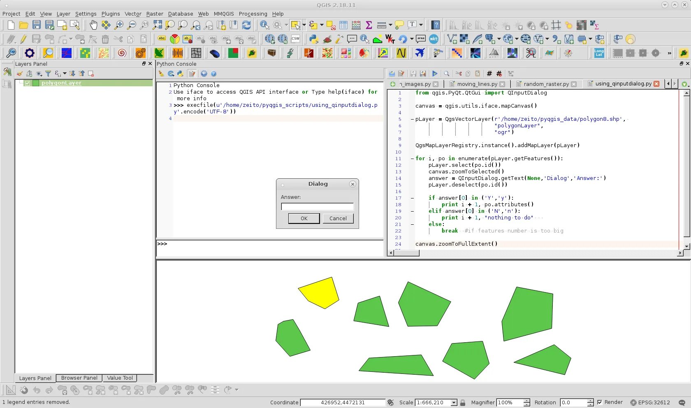This screenshot has height=408, width=691.
Task: Click the new editor tab plus button
Action: coord(393,84)
